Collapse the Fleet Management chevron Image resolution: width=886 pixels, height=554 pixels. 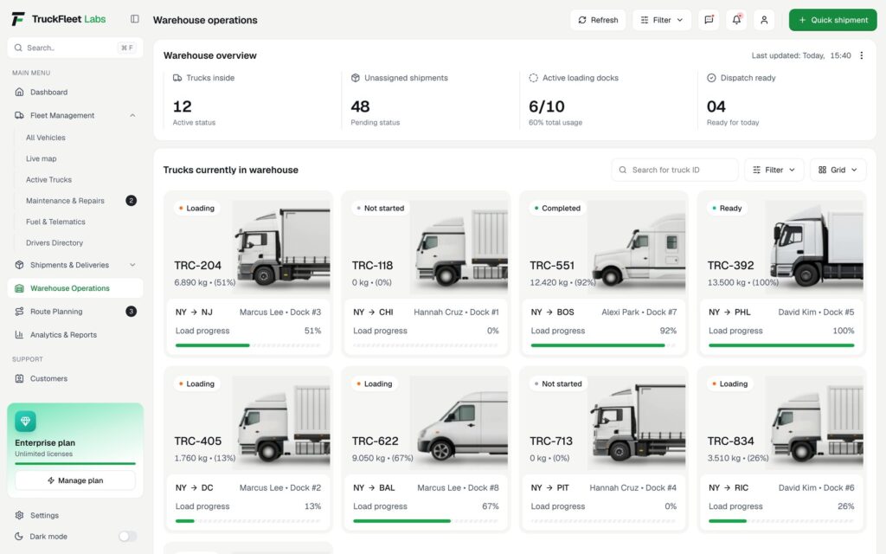coord(132,115)
